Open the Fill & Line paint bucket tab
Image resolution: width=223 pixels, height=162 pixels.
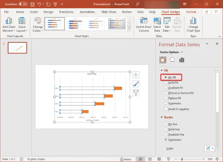163,60
